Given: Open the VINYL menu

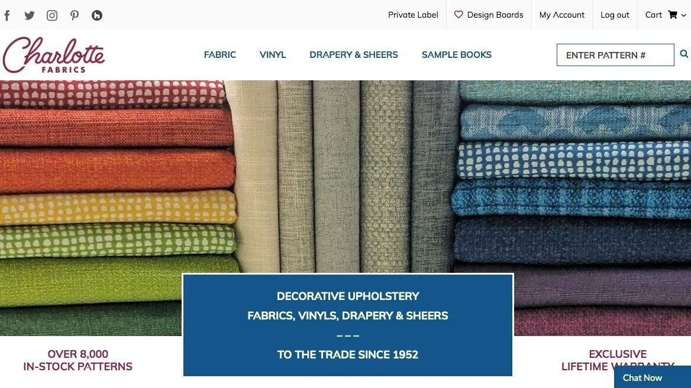Looking at the screenshot, I should 273,54.
